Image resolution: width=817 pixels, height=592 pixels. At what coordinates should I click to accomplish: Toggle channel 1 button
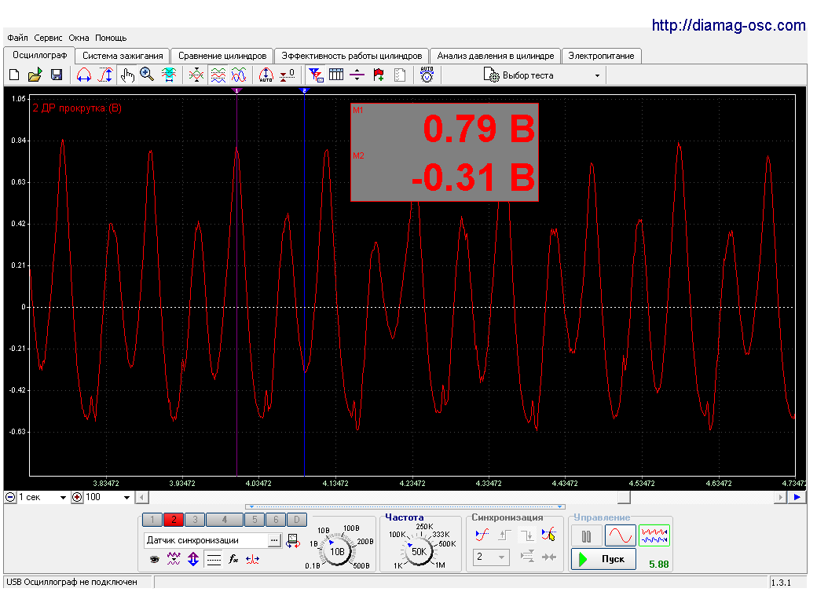click(152, 519)
